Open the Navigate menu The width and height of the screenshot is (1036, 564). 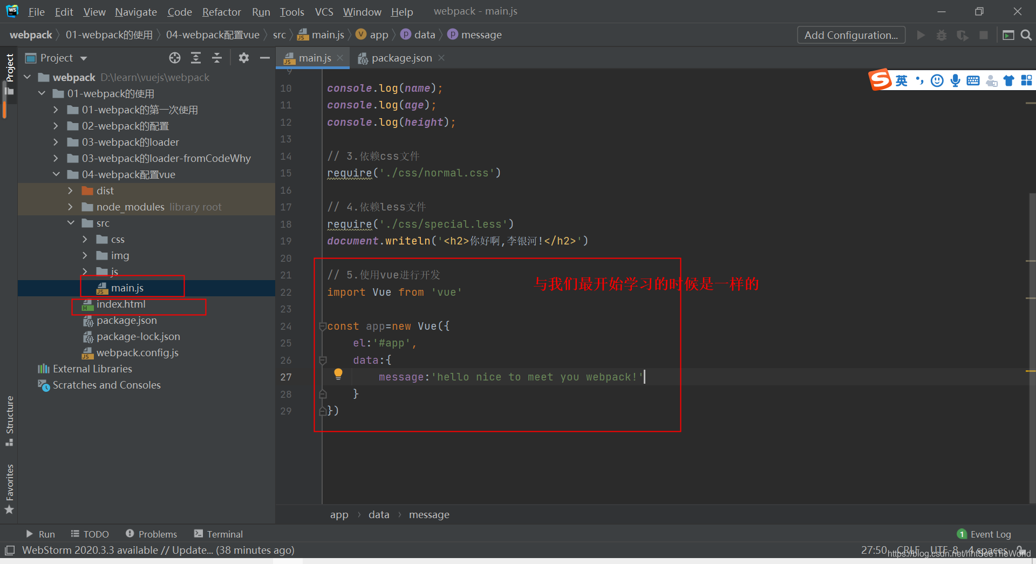(x=135, y=11)
